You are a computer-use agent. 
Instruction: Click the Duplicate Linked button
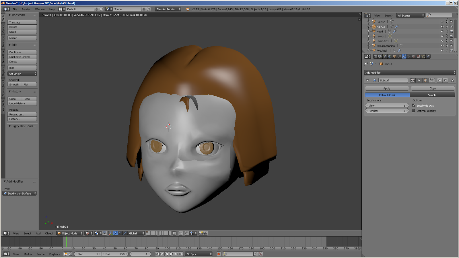point(22,57)
